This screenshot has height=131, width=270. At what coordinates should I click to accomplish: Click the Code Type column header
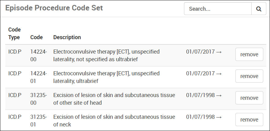[14, 33]
